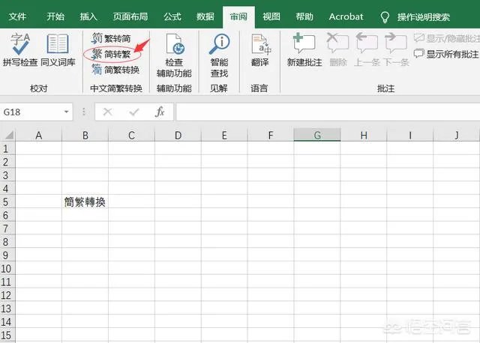Open 简繁转换 conversion options
The width and height of the screenshot is (480, 343).
(x=115, y=70)
